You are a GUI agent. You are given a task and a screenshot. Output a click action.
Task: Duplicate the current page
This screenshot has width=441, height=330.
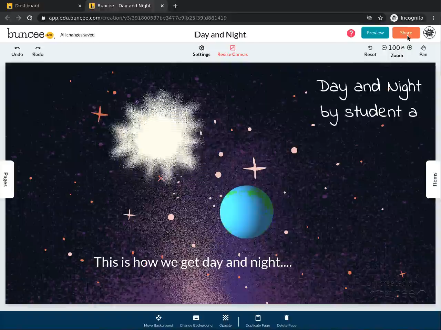pyautogui.click(x=258, y=321)
